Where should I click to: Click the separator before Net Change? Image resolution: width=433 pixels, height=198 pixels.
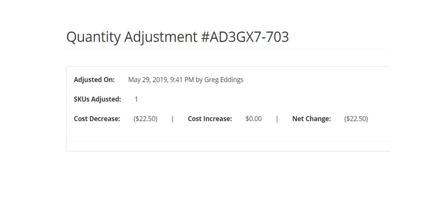pyautogui.click(x=277, y=119)
